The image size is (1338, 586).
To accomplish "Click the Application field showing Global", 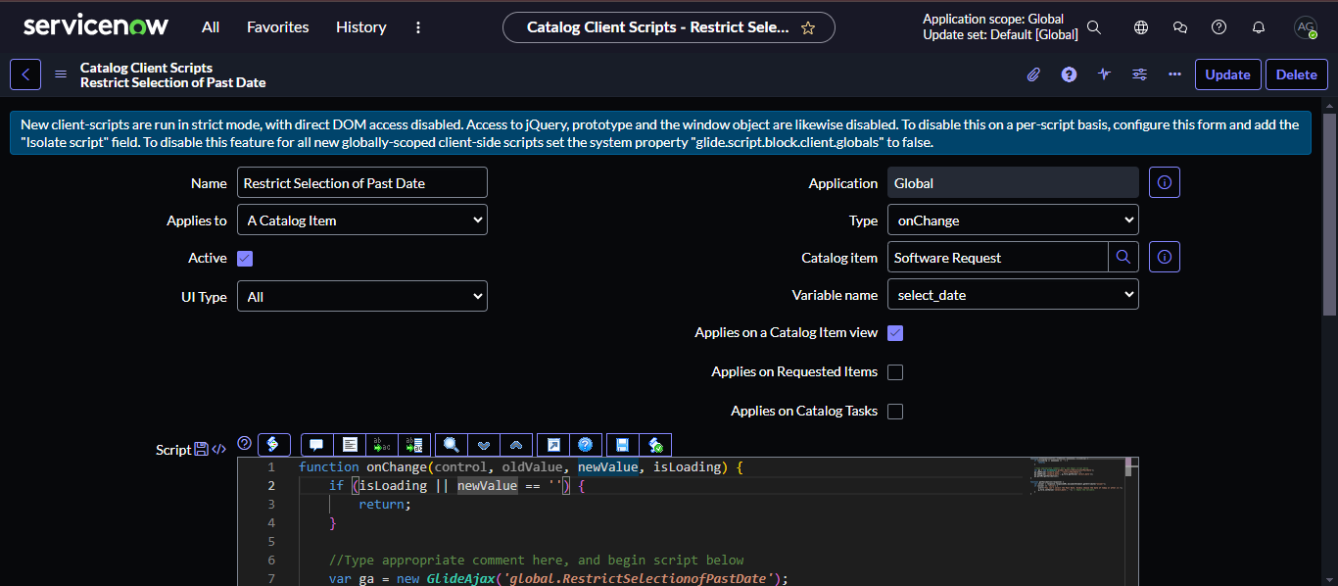I will tap(1013, 182).
